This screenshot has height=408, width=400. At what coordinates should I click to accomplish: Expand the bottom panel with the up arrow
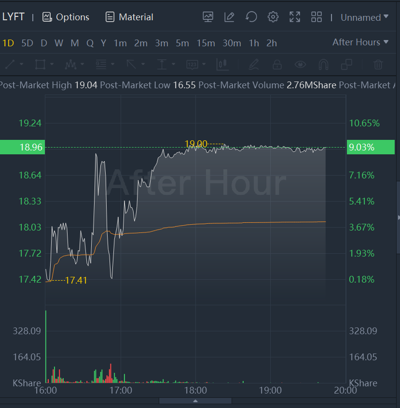(195, 401)
